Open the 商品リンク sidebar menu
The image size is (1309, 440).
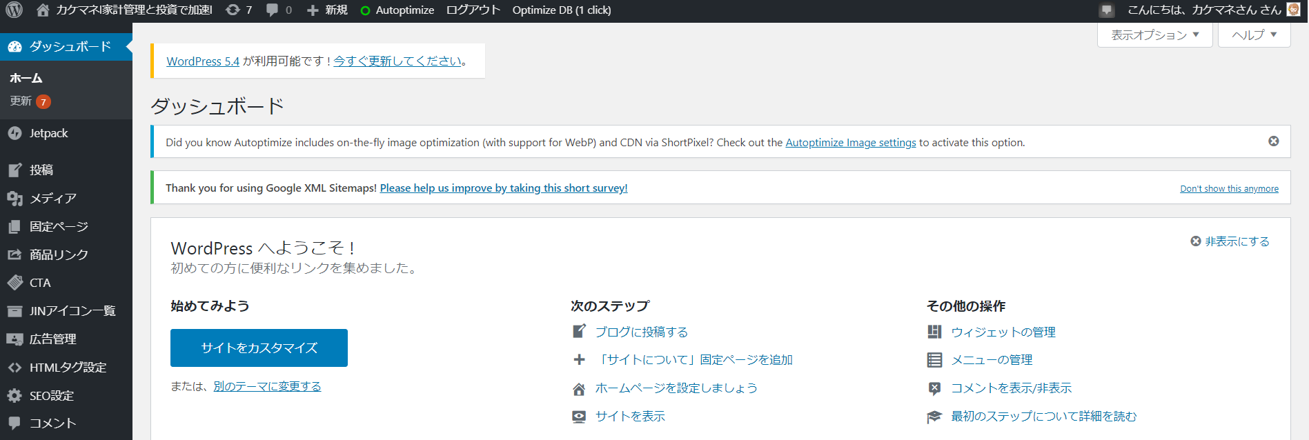(x=66, y=254)
